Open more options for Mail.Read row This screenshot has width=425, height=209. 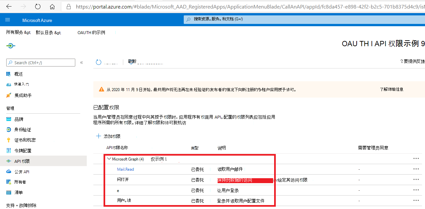click(x=416, y=169)
